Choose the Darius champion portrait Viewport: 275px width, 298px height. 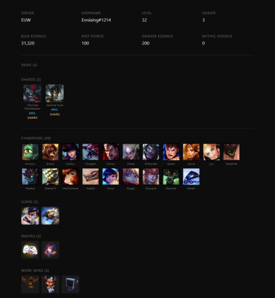coord(111,152)
